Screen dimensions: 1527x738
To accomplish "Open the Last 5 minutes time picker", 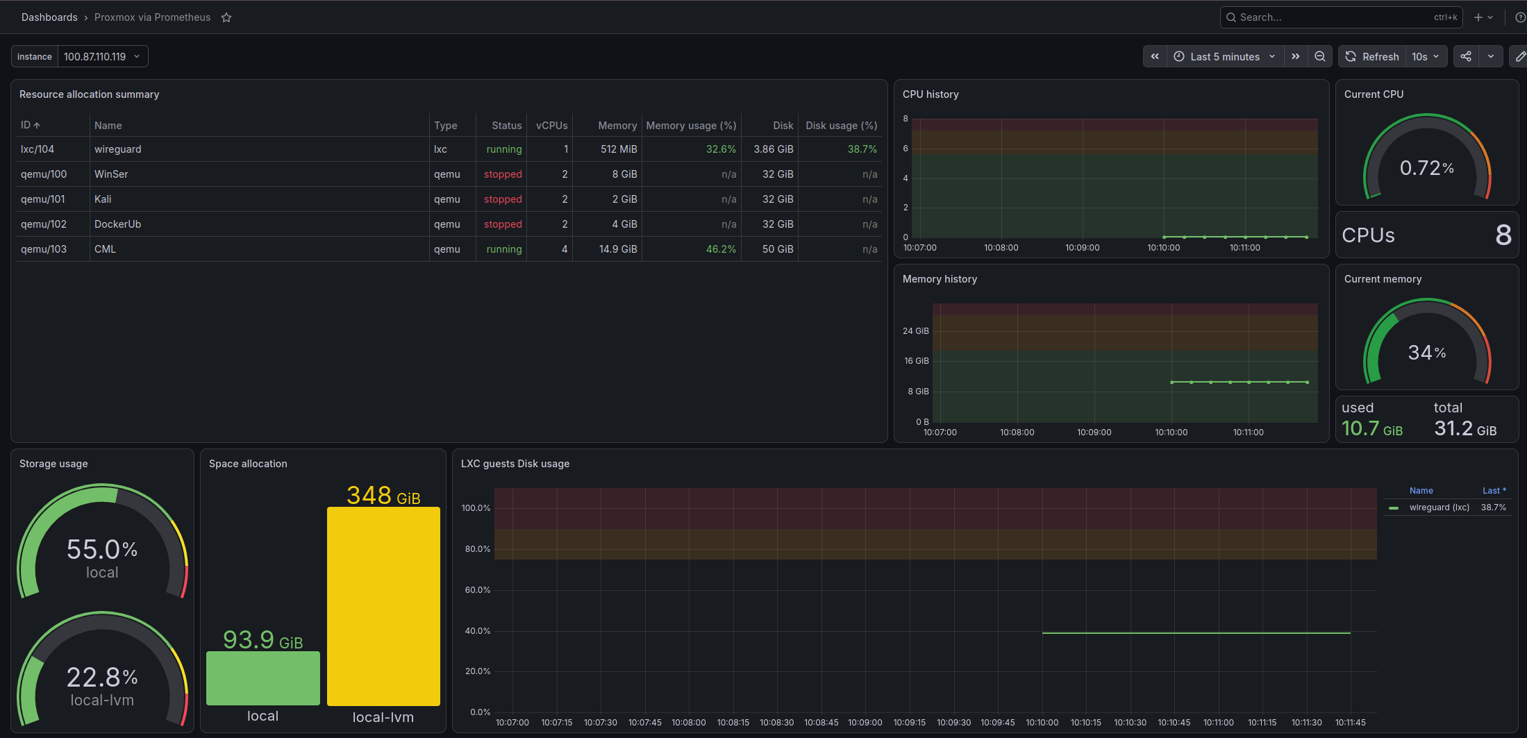I will point(1225,57).
